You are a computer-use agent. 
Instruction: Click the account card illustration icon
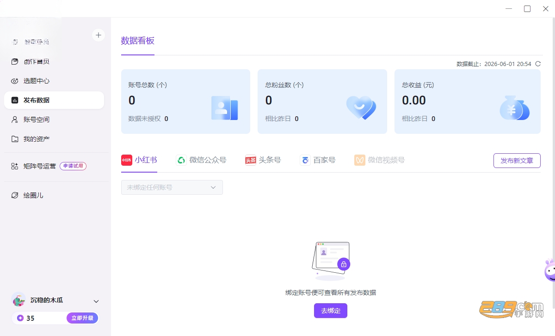pos(224,108)
